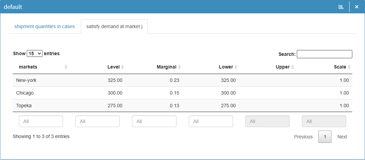Open the Show entries count dropdown
365x160 pixels.
pyautogui.click(x=35, y=53)
